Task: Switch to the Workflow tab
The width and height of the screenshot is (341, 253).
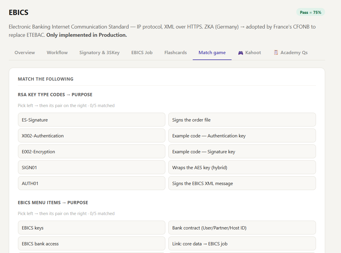Action: click(x=57, y=53)
